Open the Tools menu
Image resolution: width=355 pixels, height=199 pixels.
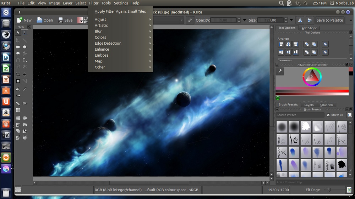[106, 3]
